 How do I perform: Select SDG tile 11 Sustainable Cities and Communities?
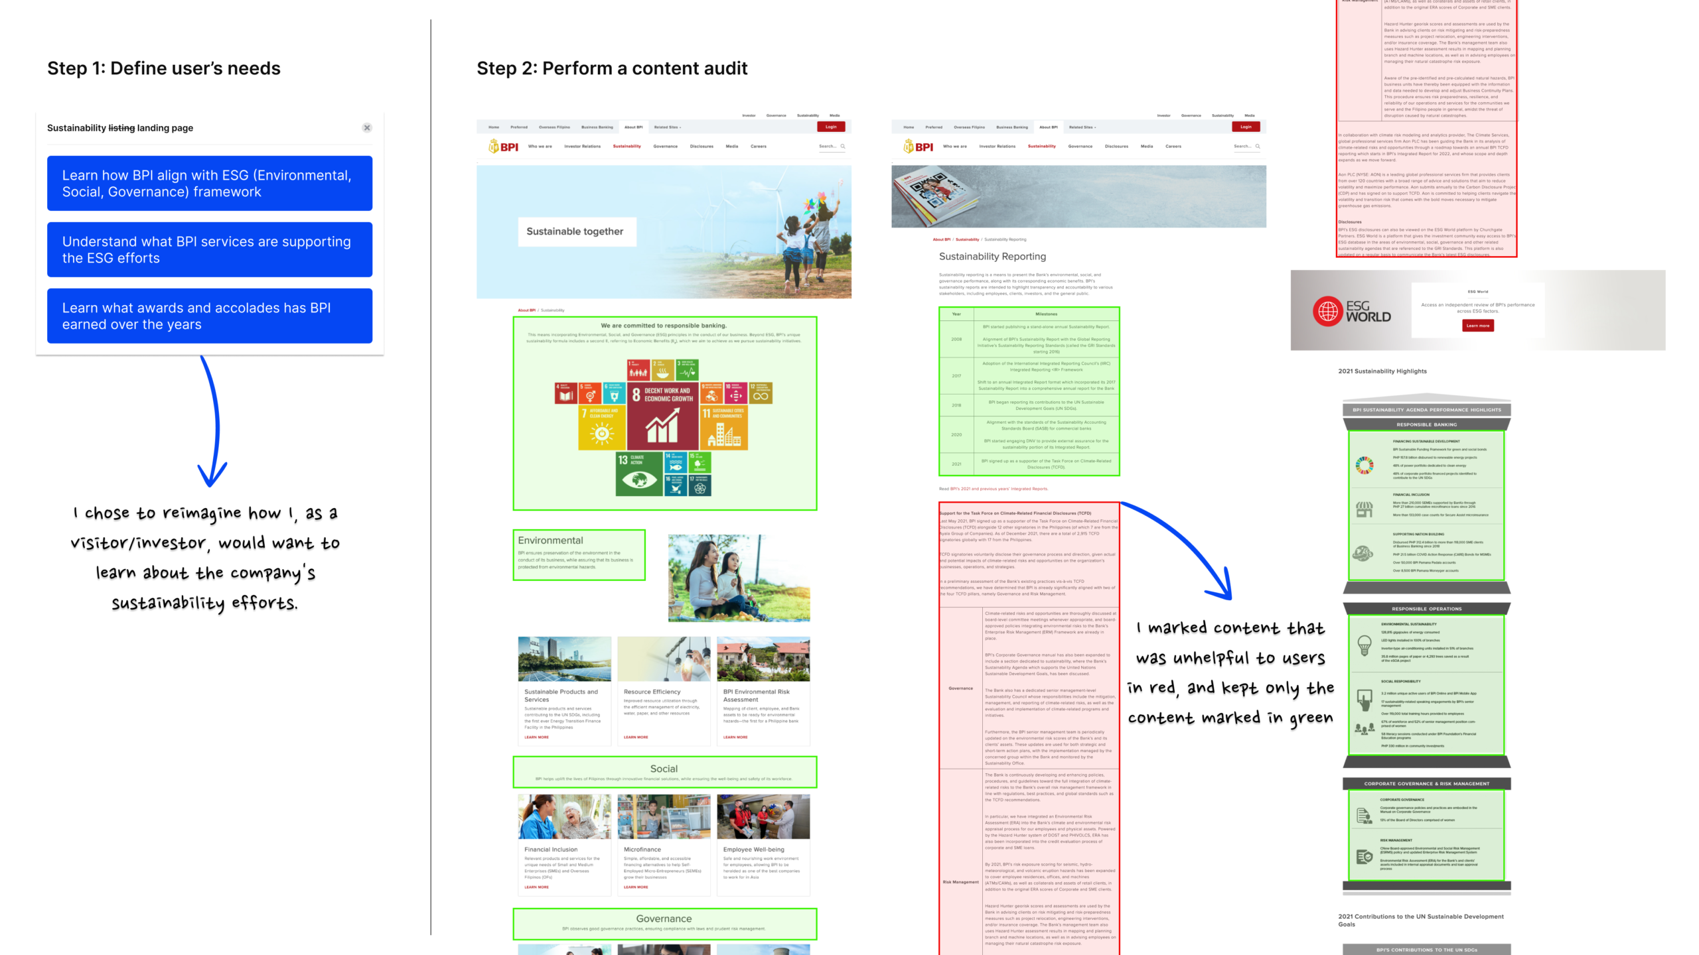coord(724,426)
